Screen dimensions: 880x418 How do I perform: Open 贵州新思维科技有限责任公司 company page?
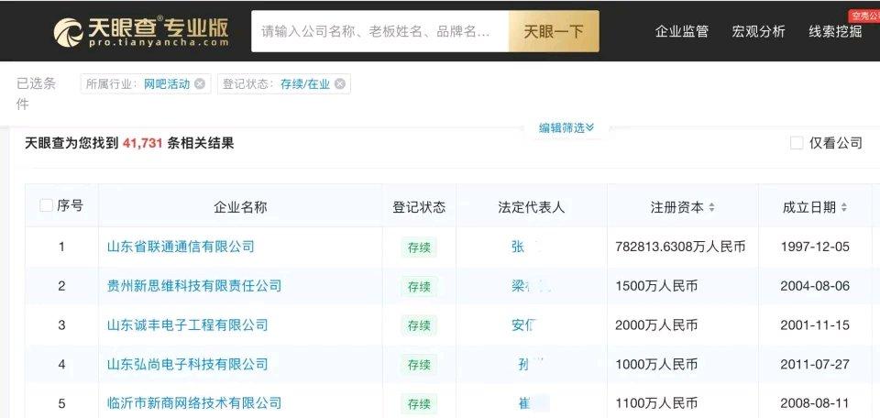pos(194,286)
